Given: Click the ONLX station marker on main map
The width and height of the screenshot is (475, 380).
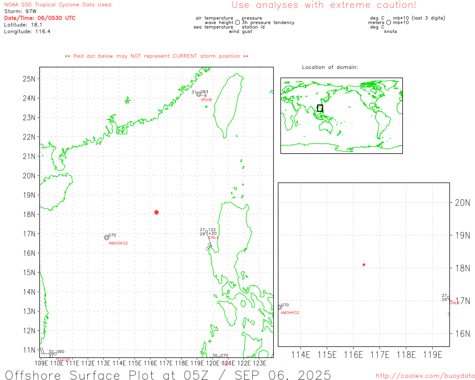Looking at the screenshot, I should click(x=207, y=232).
